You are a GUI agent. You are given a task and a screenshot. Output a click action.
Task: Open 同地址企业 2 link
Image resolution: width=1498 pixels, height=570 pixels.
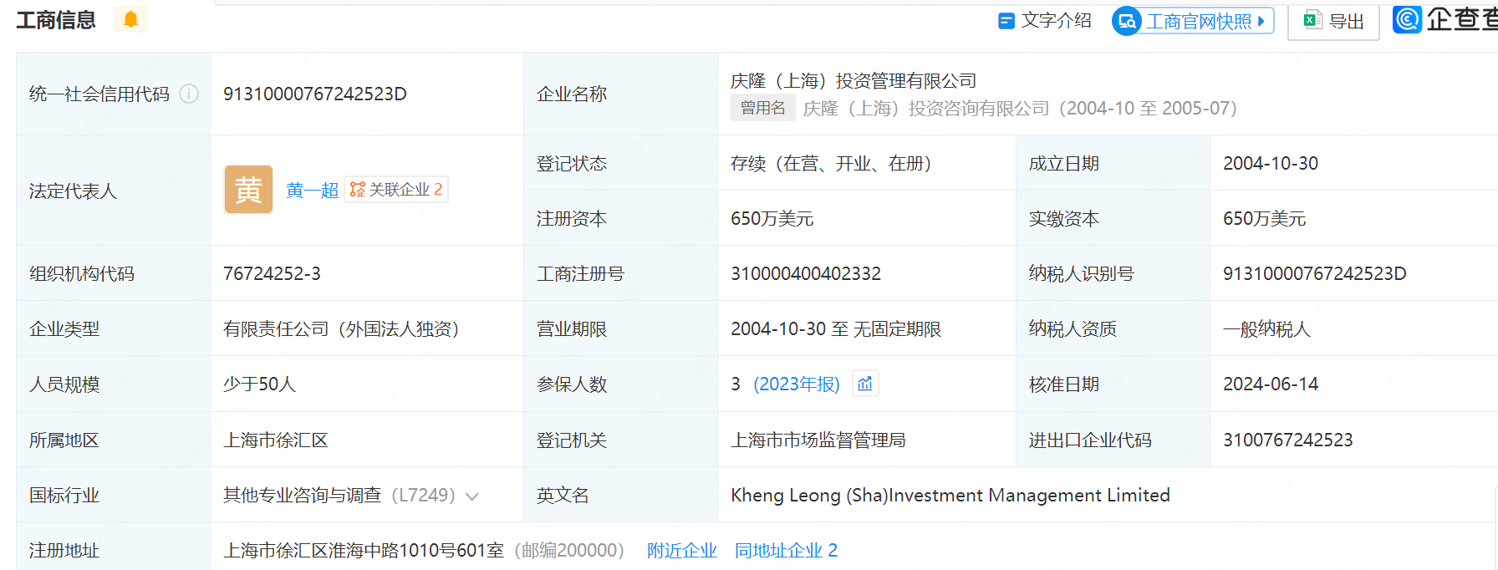coord(786,551)
